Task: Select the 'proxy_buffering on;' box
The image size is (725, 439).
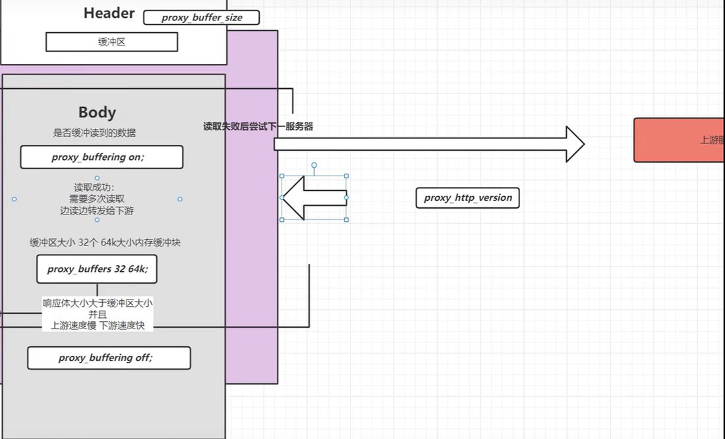Action: point(101,157)
